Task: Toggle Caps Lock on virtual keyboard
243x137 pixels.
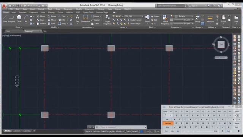Action: click(x=168, y=123)
